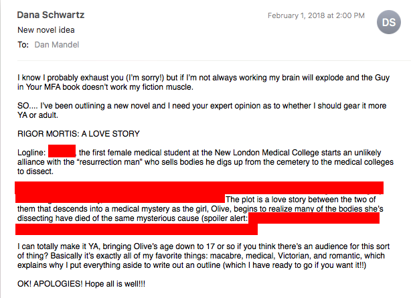Click recipient Dan Mandel
The width and height of the screenshot is (411, 298).
[x=57, y=45]
